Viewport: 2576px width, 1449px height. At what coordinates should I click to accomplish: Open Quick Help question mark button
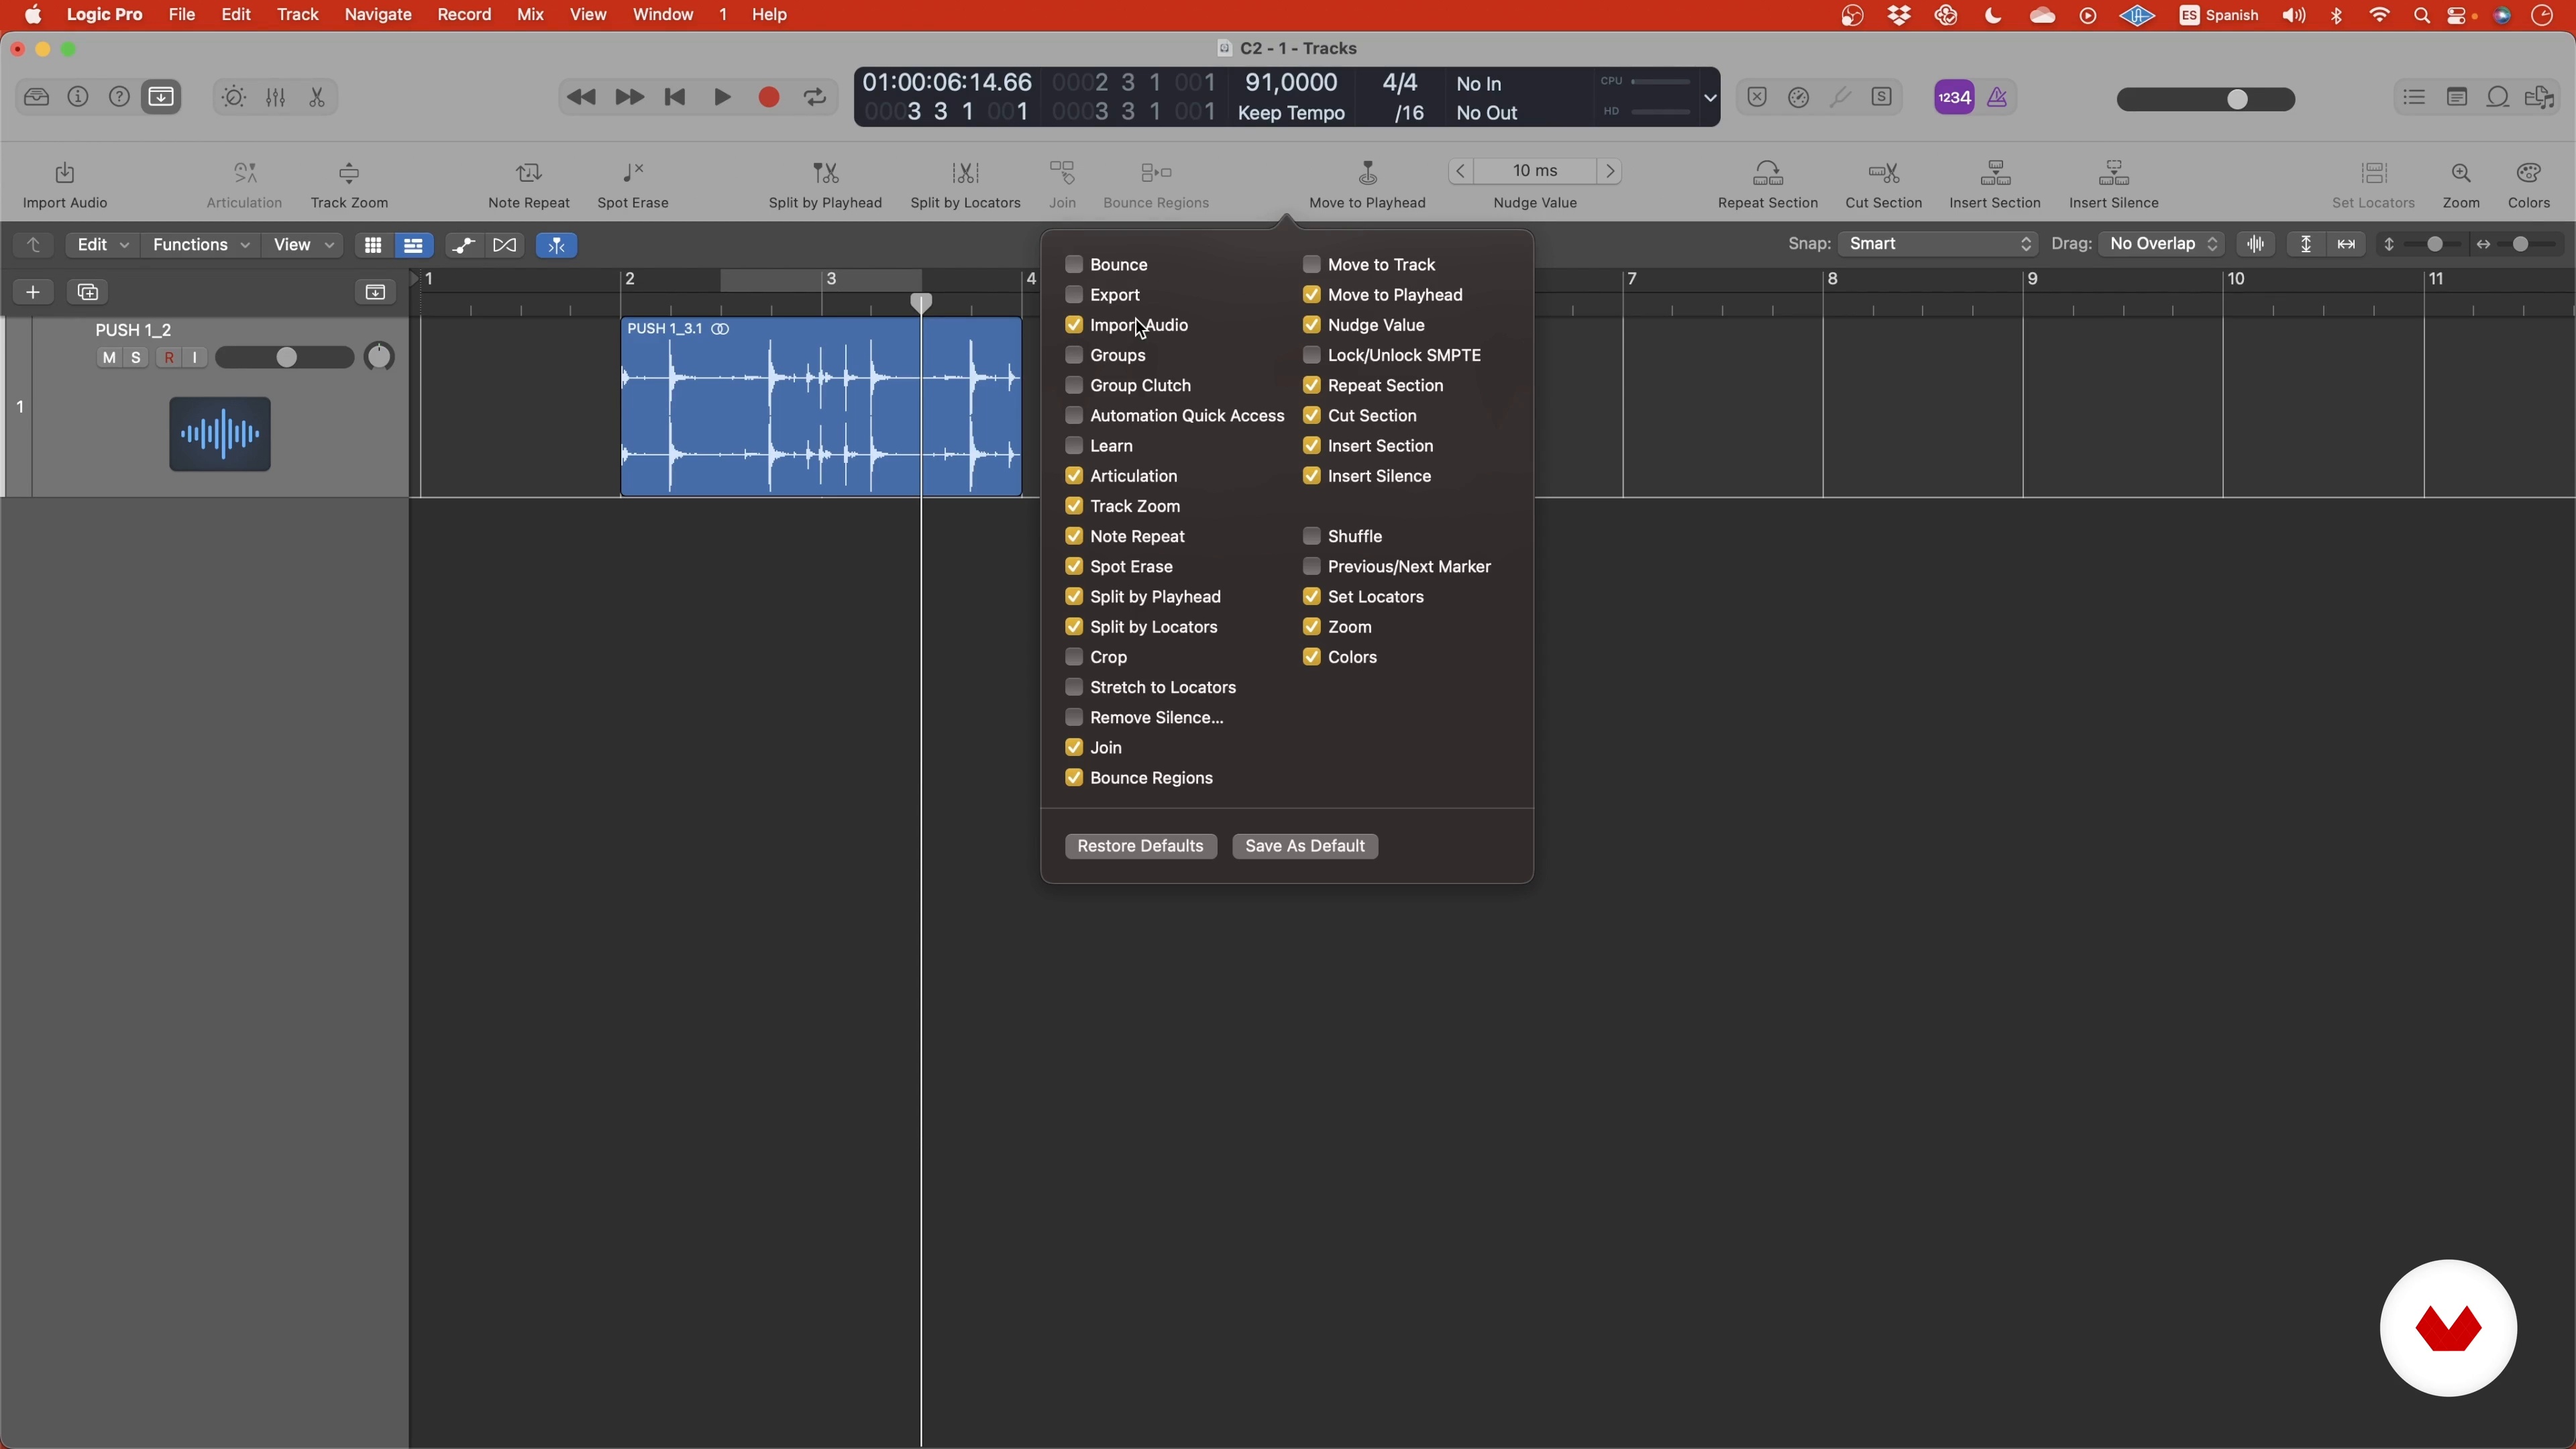pos(119,97)
